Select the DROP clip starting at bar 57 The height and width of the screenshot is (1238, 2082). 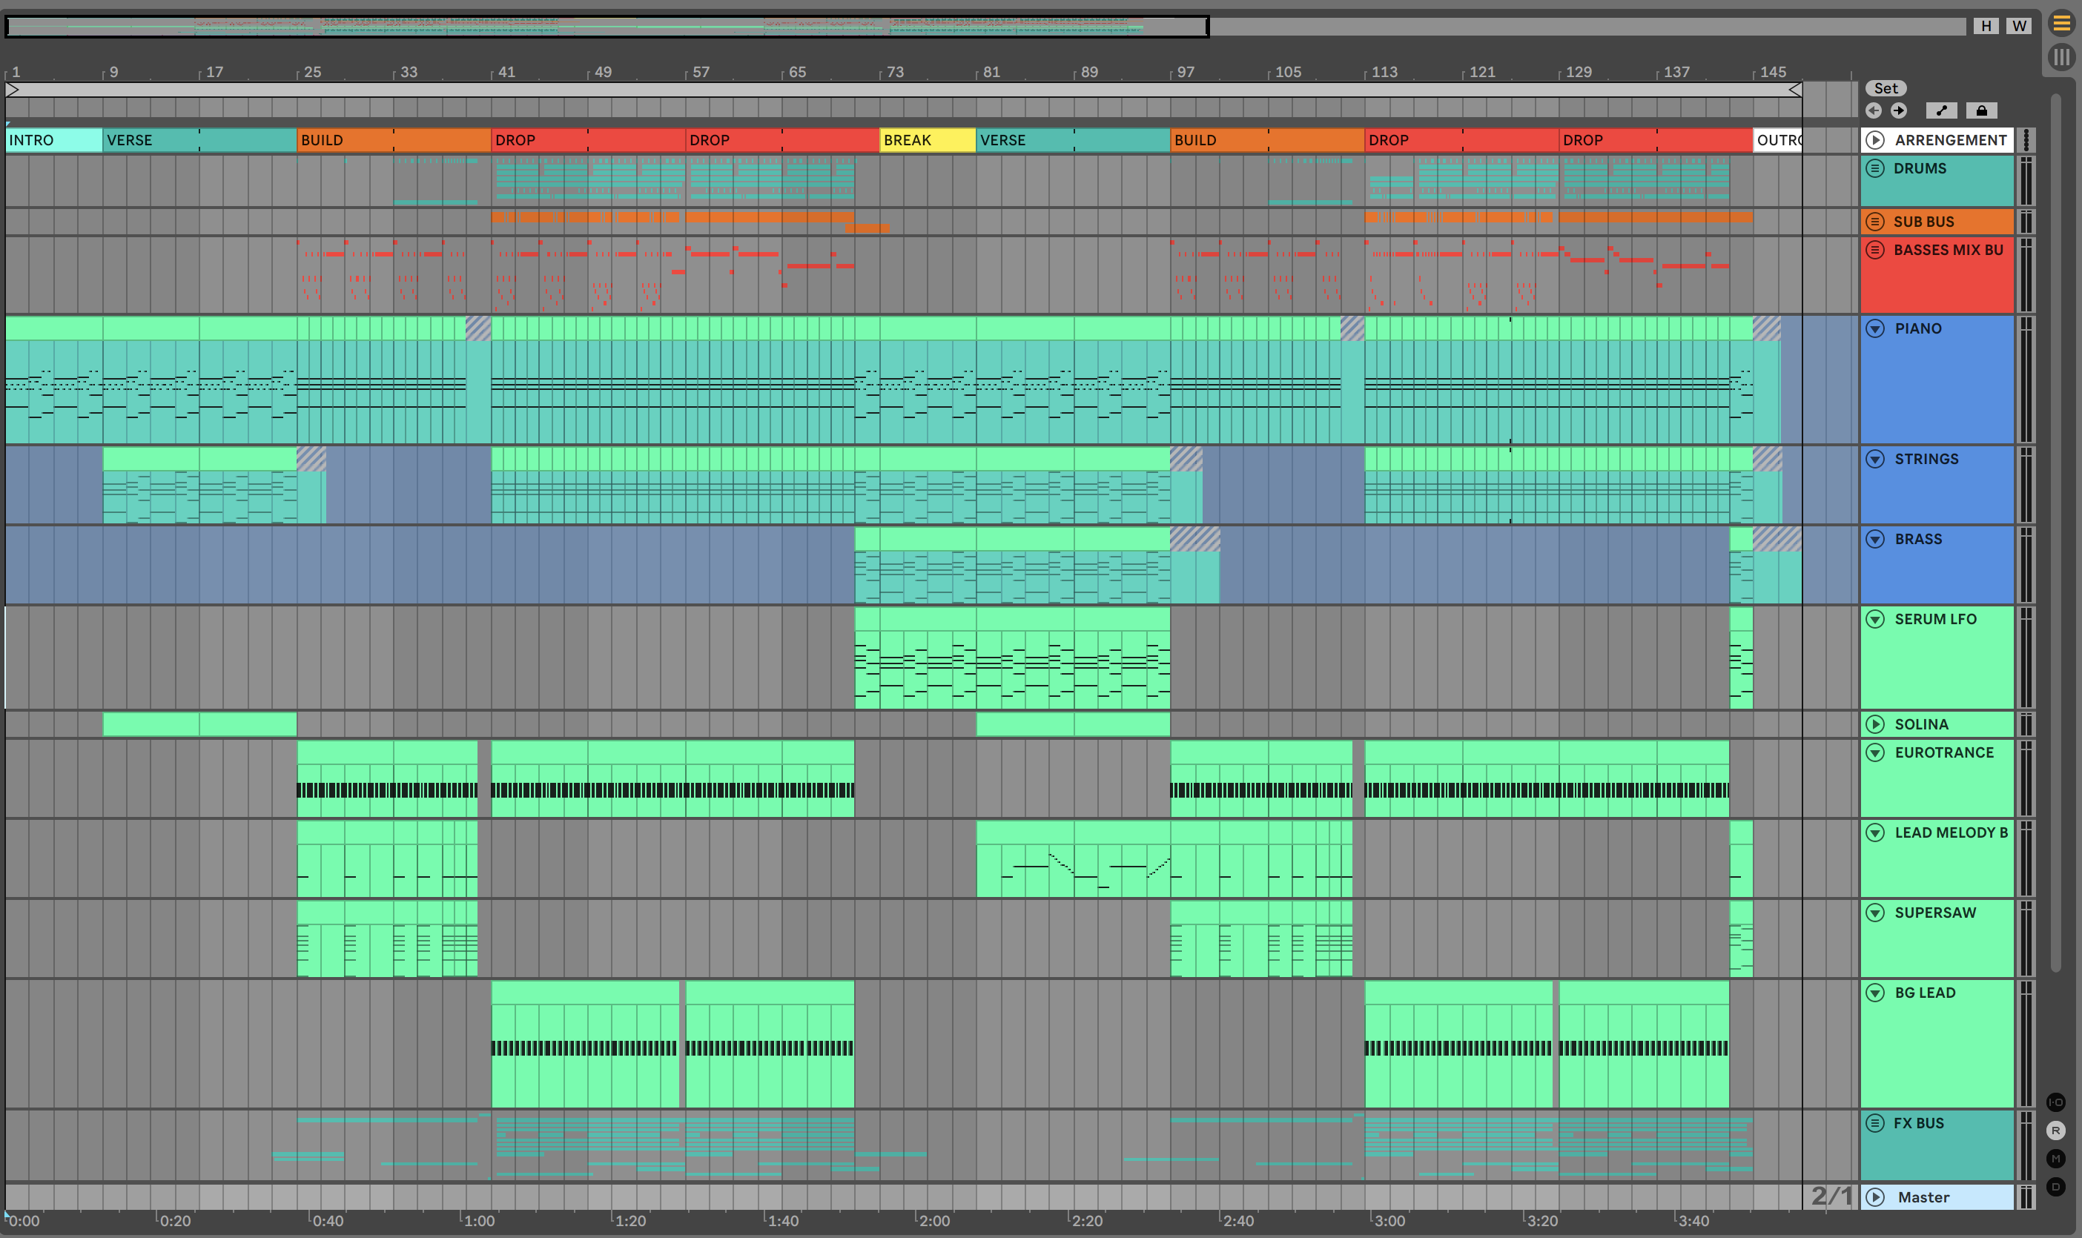click(x=782, y=140)
